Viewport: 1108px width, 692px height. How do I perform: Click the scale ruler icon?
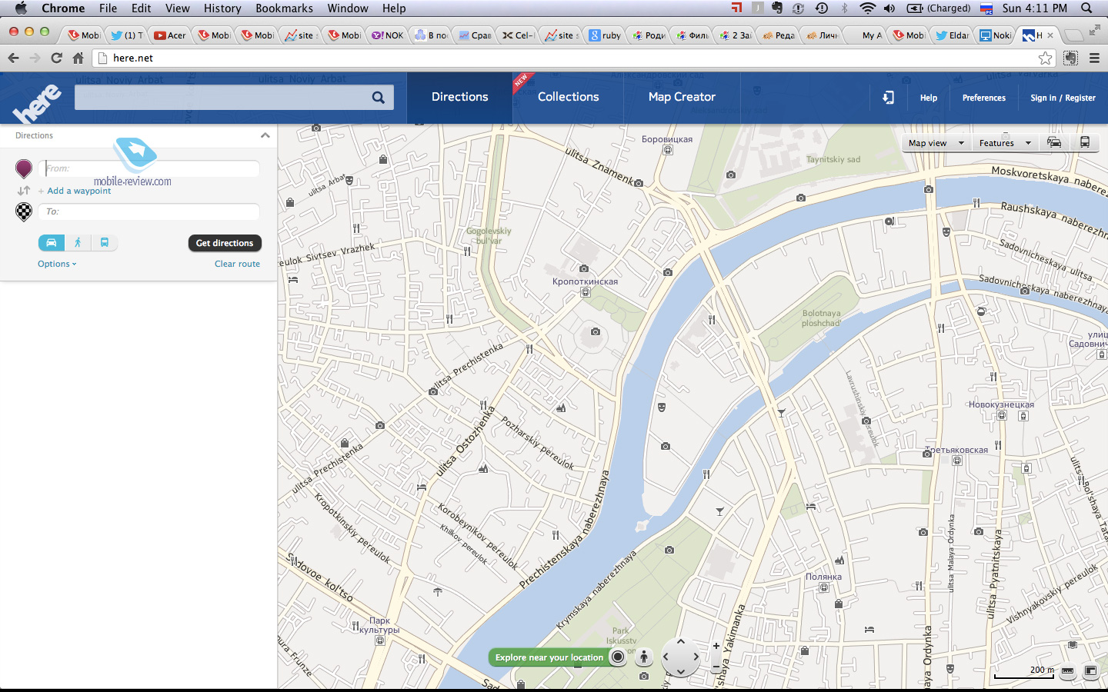coord(1067,670)
